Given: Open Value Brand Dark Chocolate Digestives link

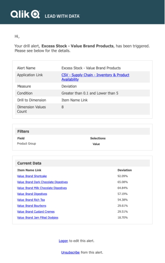Looking at the screenshot, I should (x=42, y=182).
